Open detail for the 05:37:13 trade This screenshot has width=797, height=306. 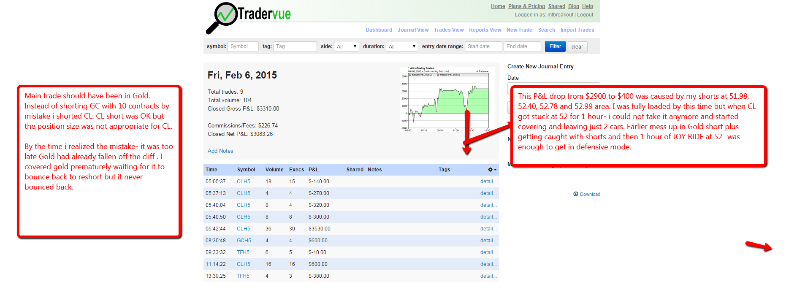click(x=488, y=193)
